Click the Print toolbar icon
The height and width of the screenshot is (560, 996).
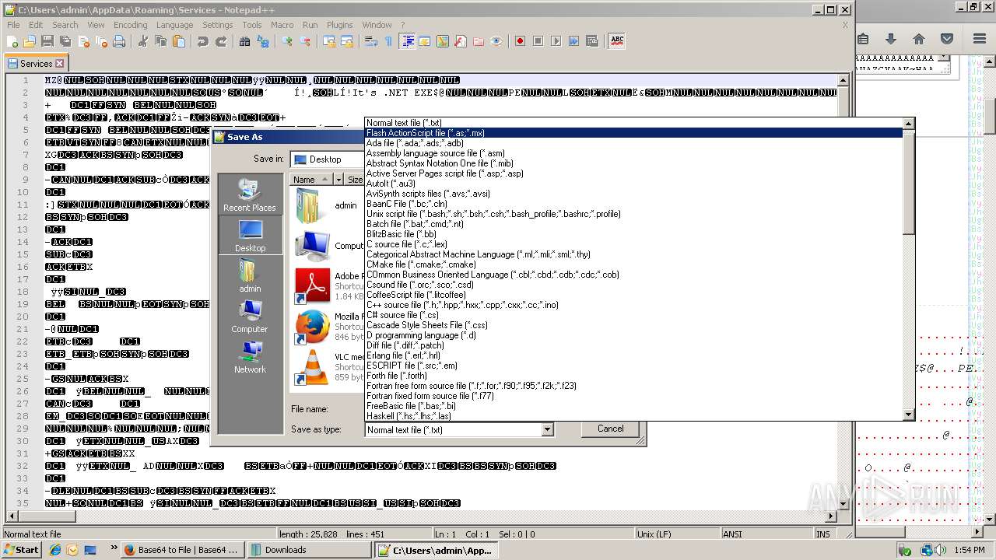[x=119, y=41]
